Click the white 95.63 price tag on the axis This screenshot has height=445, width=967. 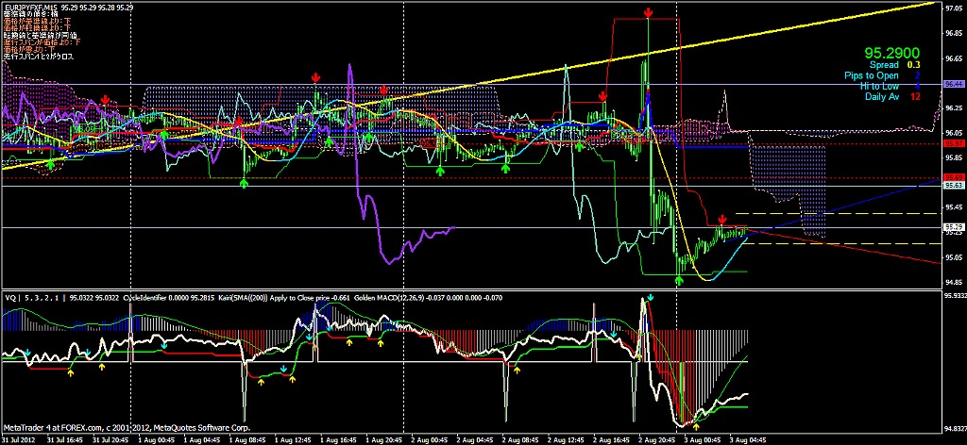coord(953,187)
